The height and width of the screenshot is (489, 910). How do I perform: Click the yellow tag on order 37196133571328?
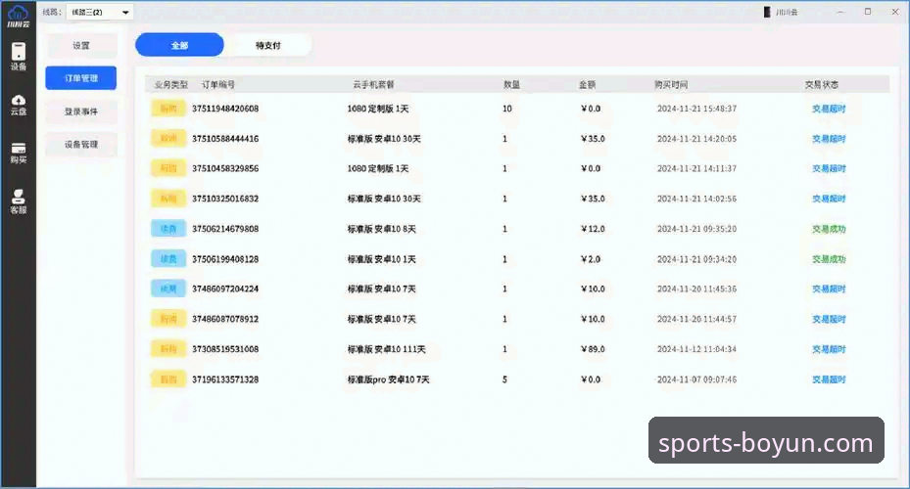coord(168,379)
